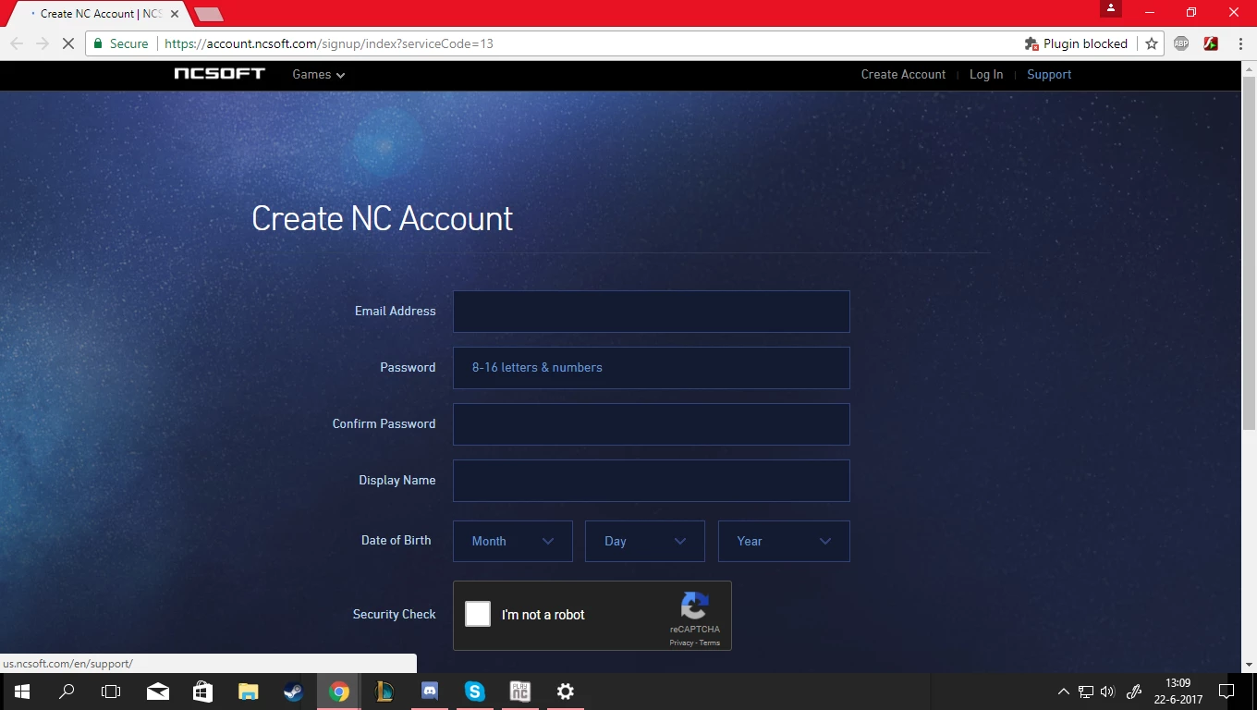Show hidden system tray icons
The image size is (1257, 710).
point(1063,692)
